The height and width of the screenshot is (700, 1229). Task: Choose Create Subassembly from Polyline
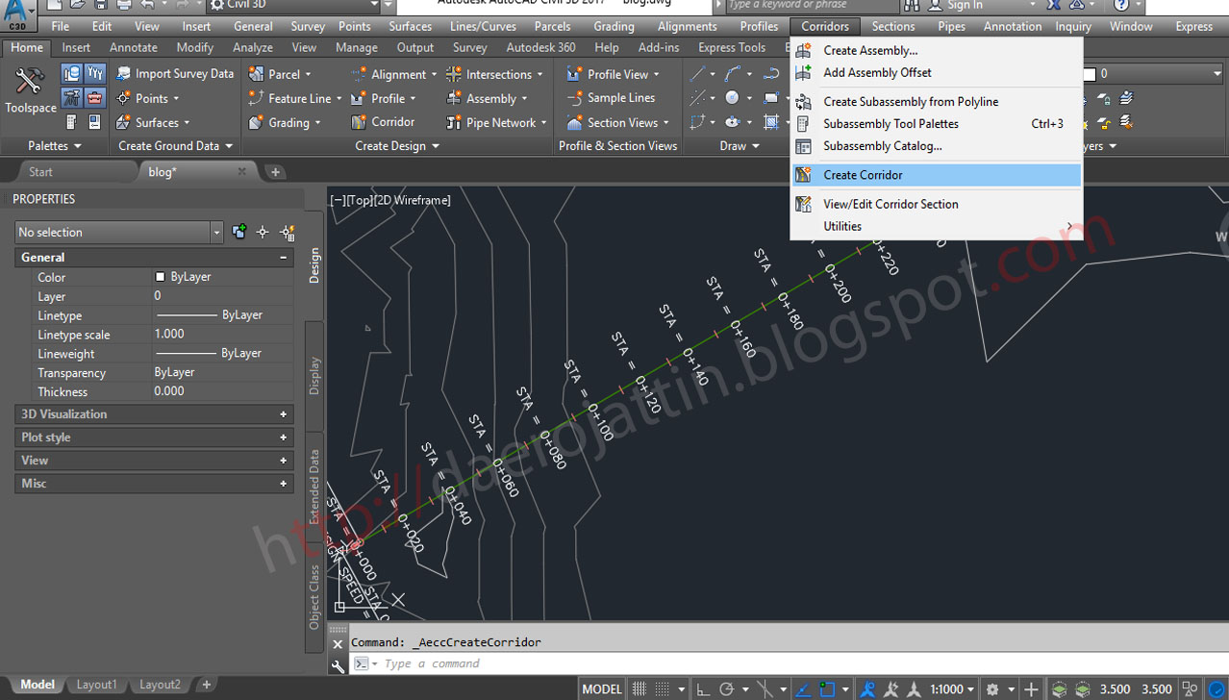coord(911,101)
